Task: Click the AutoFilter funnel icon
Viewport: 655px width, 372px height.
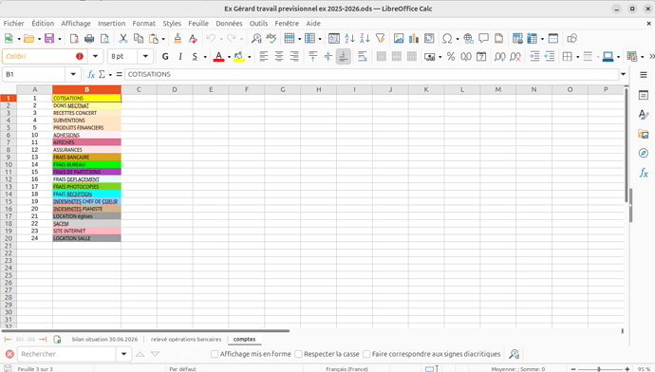Action: tap(380, 38)
